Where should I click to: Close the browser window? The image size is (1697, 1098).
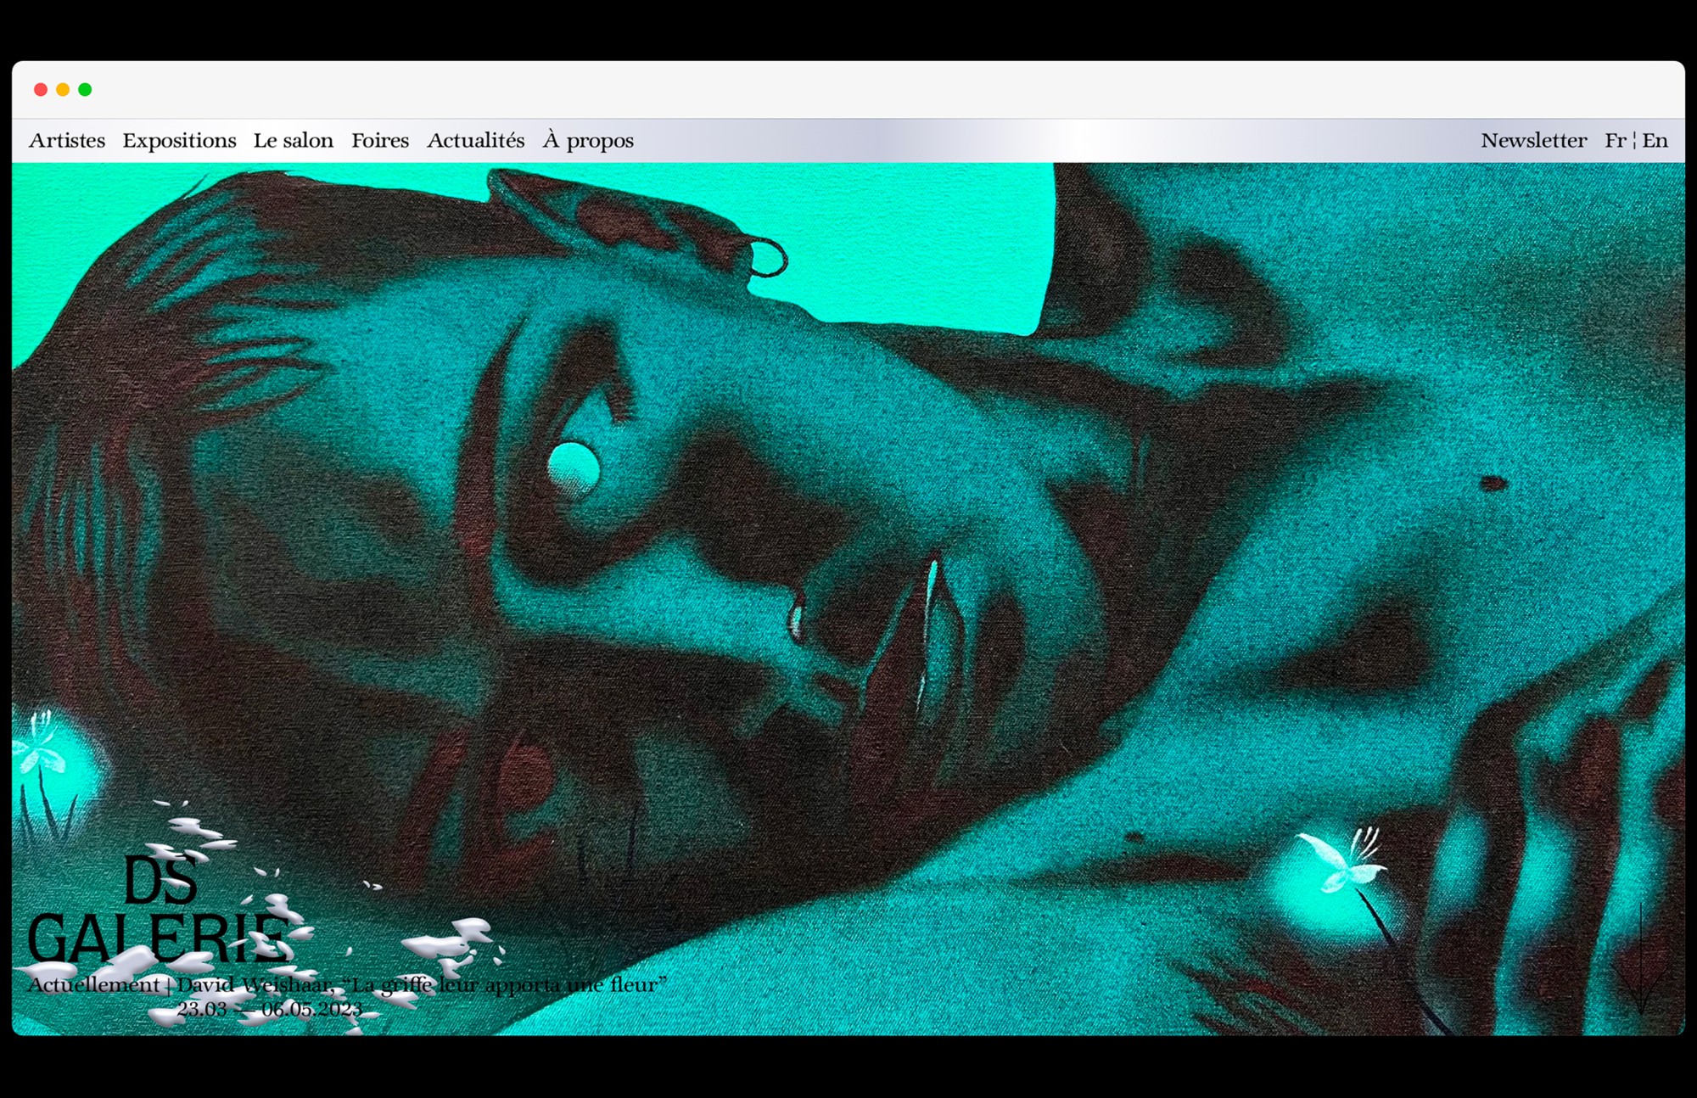coord(42,89)
